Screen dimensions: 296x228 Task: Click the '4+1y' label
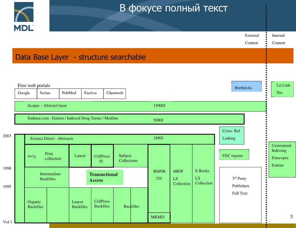click(x=32, y=156)
